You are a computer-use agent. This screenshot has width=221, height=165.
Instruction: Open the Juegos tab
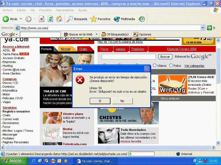120,49
